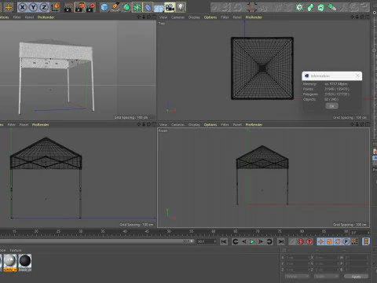Render to Picture Viewer icon
Viewport: 377px width, 283px height.
(x=79, y=7)
